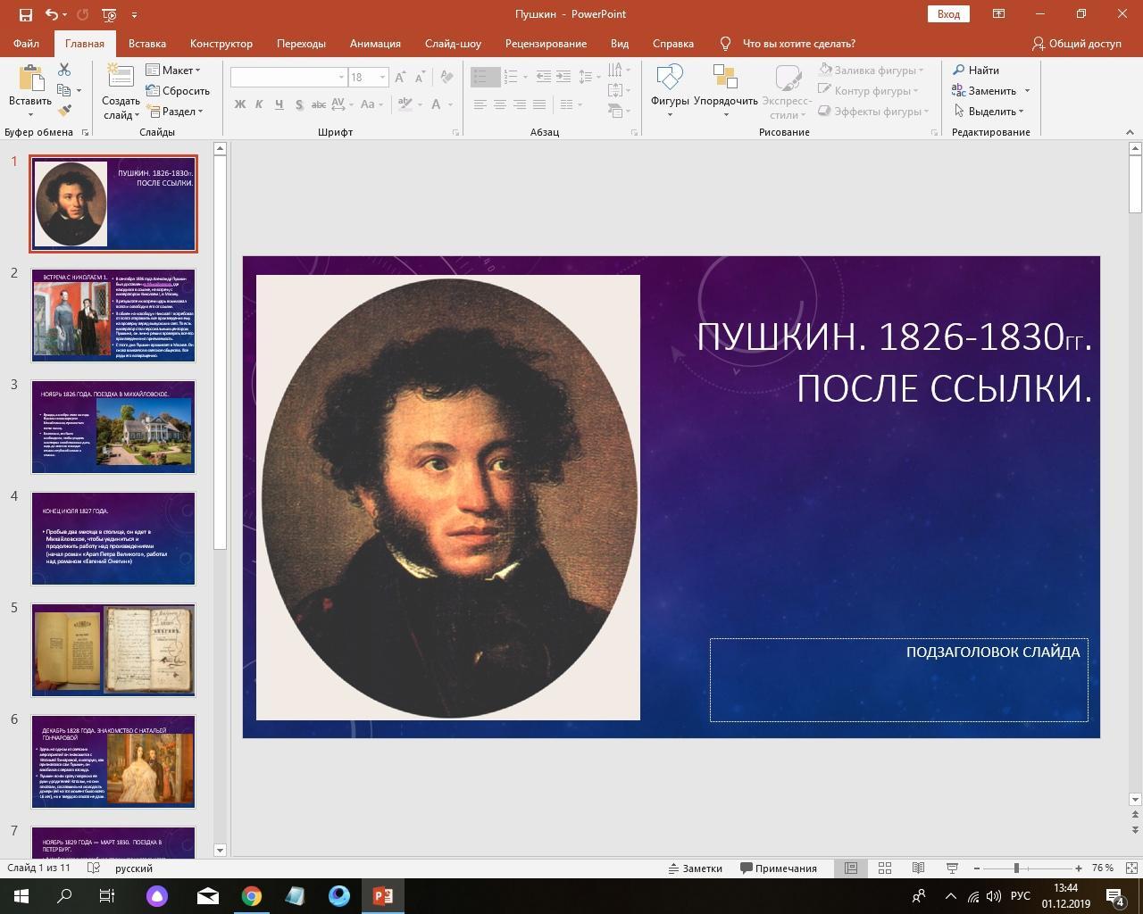Viewport: 1143px width, 914px height.
Task: Click the Find (Найти) magnifier button
Action: (976, 70)
